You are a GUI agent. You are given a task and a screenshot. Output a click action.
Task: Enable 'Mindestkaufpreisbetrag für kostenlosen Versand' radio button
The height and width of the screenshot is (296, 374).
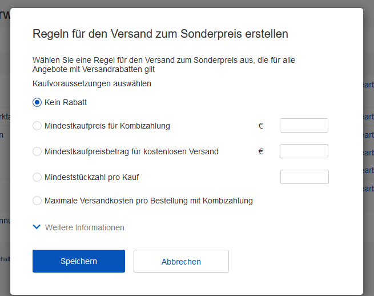click(37, 151)
